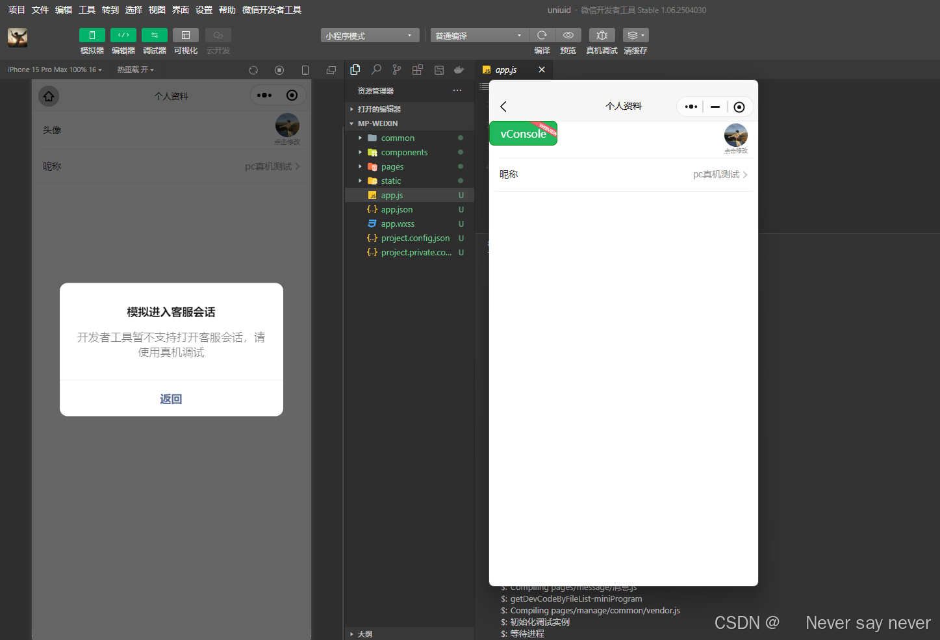This screenshot has height=640, width=940.
Task: Click the simulator capsule menu dots
Action: [x=264, y=96]
